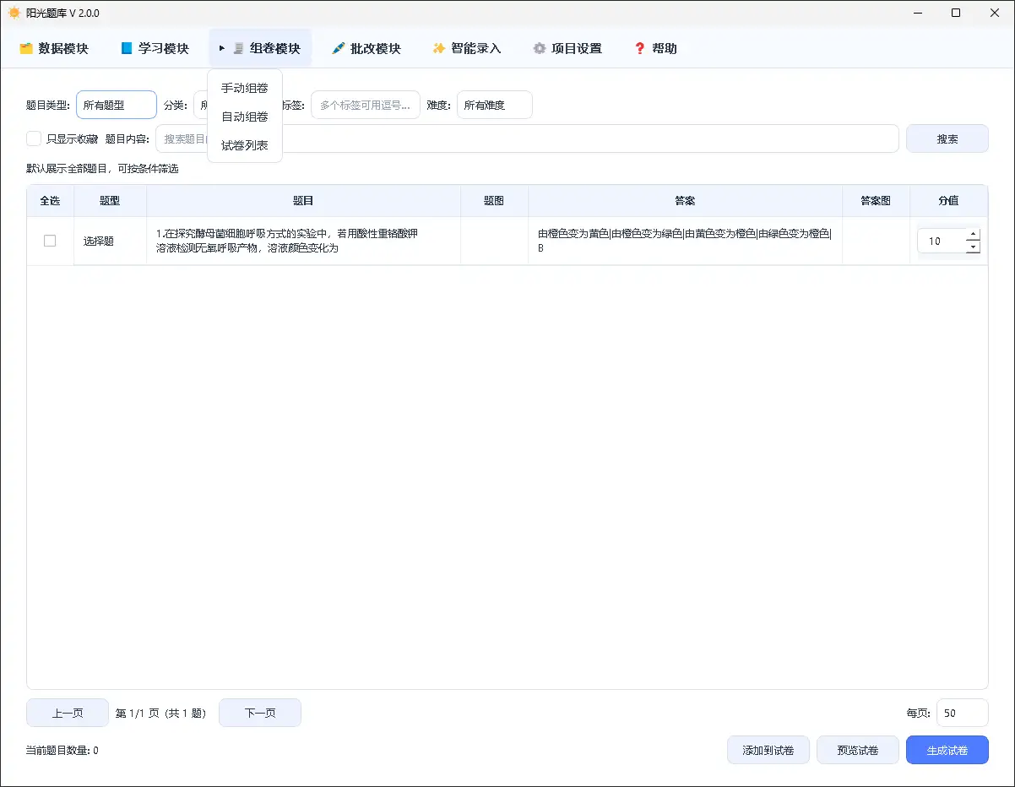Image resolution: width=1015 pixels, height=787 pixels.
Task: Click the folder icon of 数据模块
Action: coord(26,49)
